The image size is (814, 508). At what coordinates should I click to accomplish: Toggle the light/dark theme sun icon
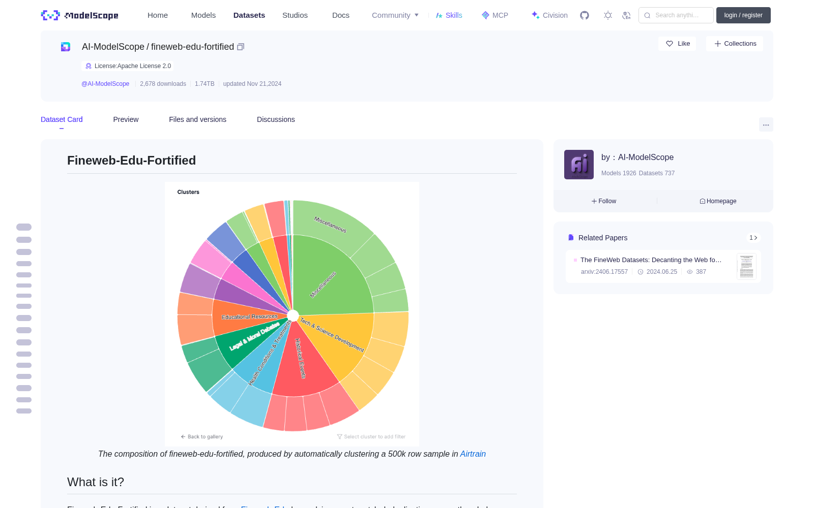[608, 15]
